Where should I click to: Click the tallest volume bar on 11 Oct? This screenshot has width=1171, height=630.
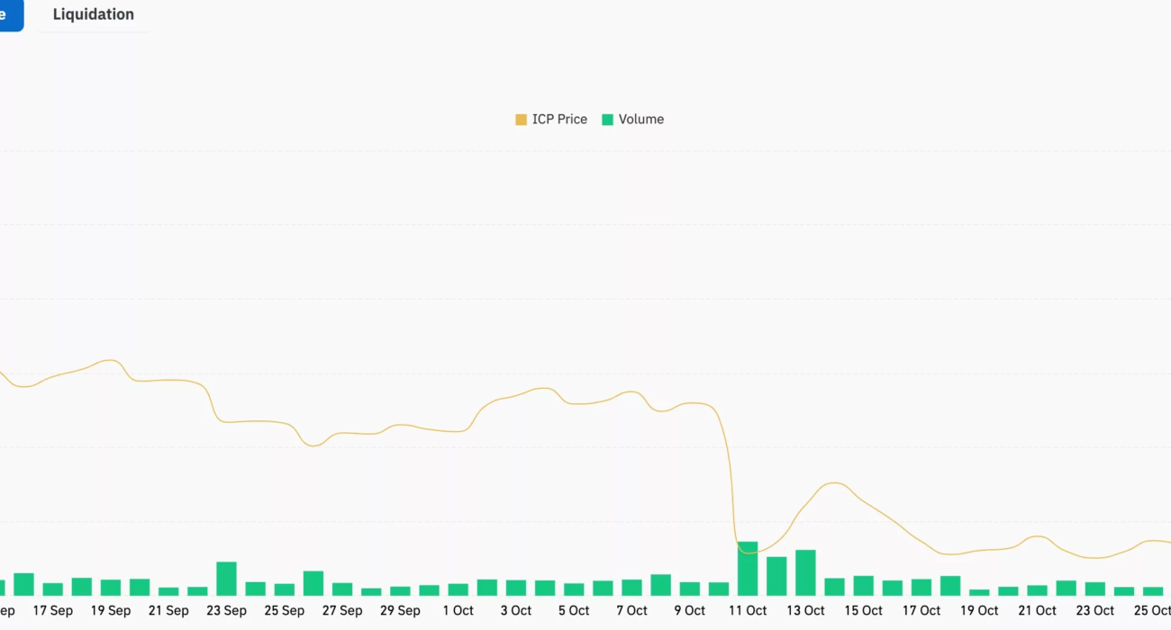[x=748, y=569]
